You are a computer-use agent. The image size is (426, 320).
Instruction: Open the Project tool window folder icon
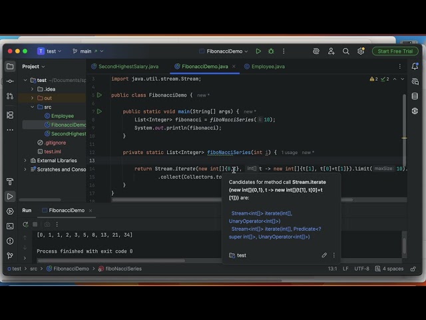point(10,67)
